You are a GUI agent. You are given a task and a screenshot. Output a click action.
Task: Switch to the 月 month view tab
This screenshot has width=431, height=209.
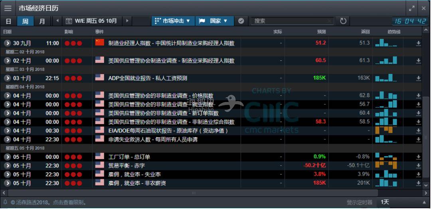[x=42, y=21]
